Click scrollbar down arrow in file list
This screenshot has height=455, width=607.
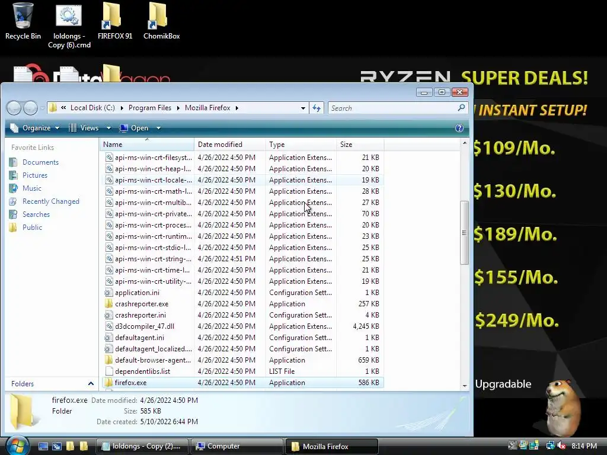point(465,386)
